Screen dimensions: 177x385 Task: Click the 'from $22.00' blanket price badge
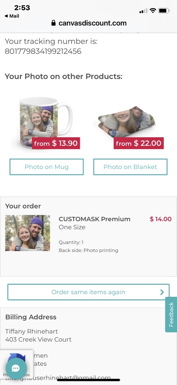[139, 143]
